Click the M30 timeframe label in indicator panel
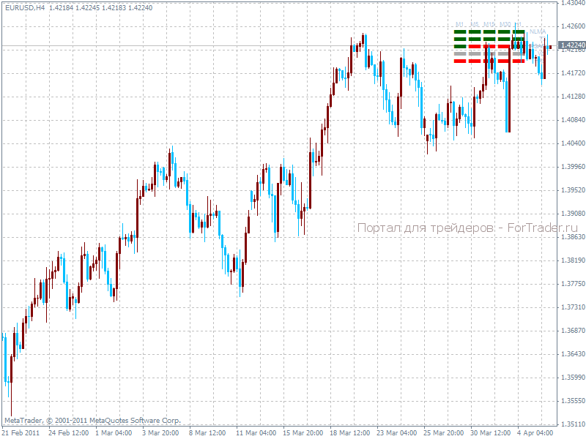586x439 pixels. (x=505, y=25)
